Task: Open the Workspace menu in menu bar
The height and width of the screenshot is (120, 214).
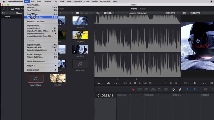Action: coord(105,1)
